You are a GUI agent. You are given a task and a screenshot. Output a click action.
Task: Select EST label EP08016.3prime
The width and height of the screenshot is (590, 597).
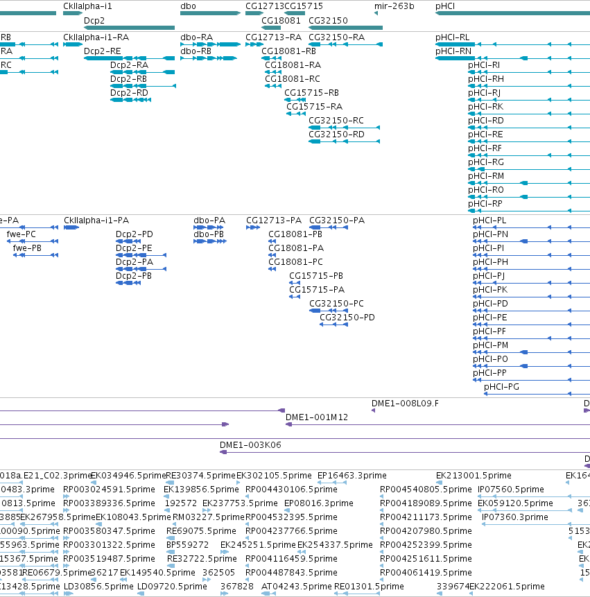[319, 503]
